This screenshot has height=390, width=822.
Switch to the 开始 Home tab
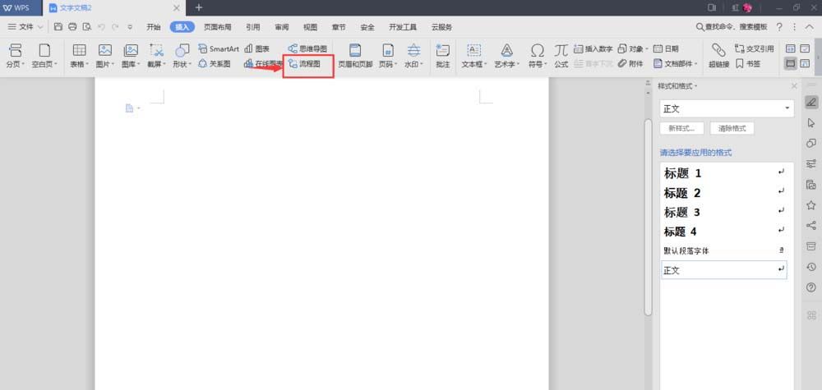[154, 27]
